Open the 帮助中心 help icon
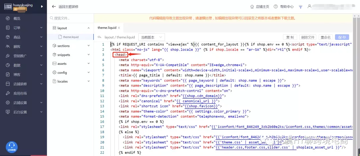Screen dimensions: 360x156 pyautogui.click(x=276, y=7)
